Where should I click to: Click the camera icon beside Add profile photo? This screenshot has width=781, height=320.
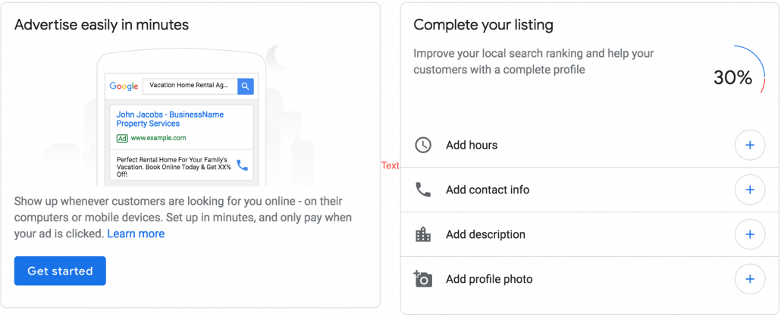click(x=422, y=279)
